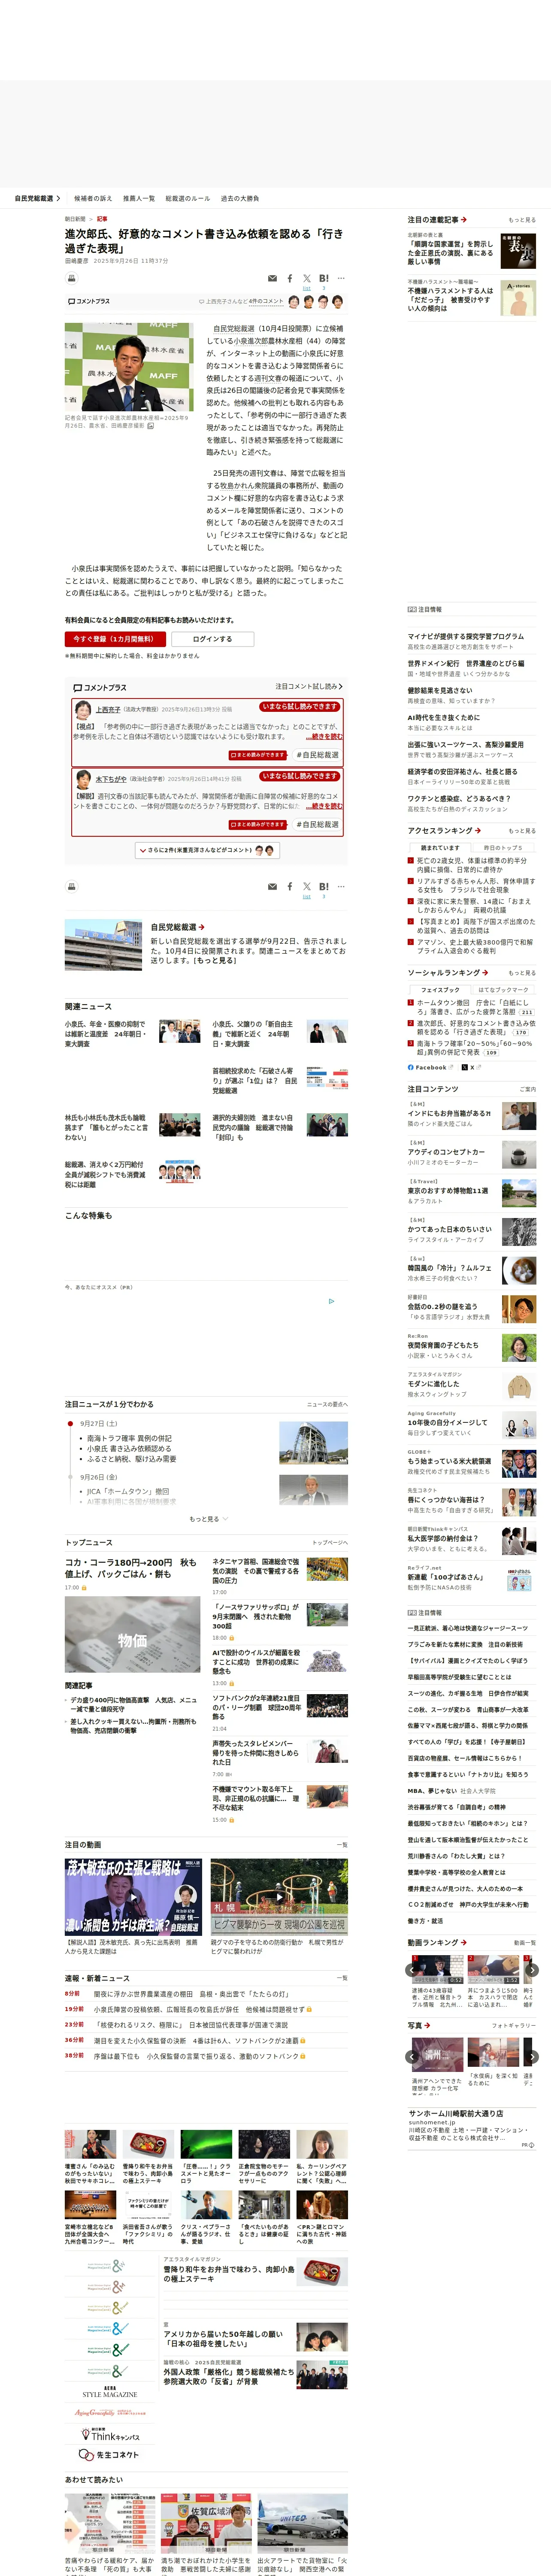The width and height of the screenshot is (551, 2576).
Task: Click the left arrow in the 写真 carousel
Action: coord(412,2057)
